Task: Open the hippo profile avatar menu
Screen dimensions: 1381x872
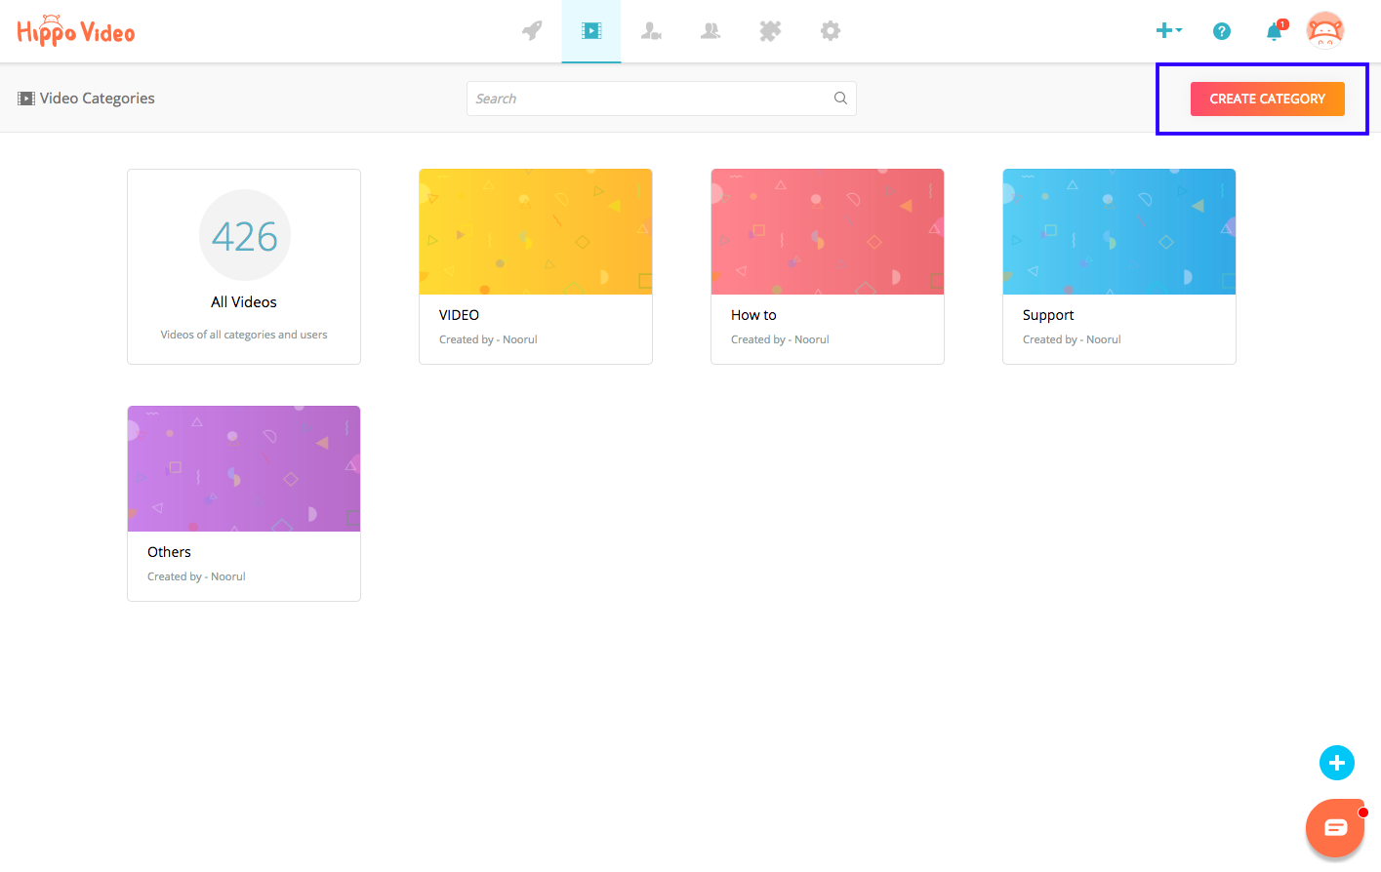Action: [1324, 31]
